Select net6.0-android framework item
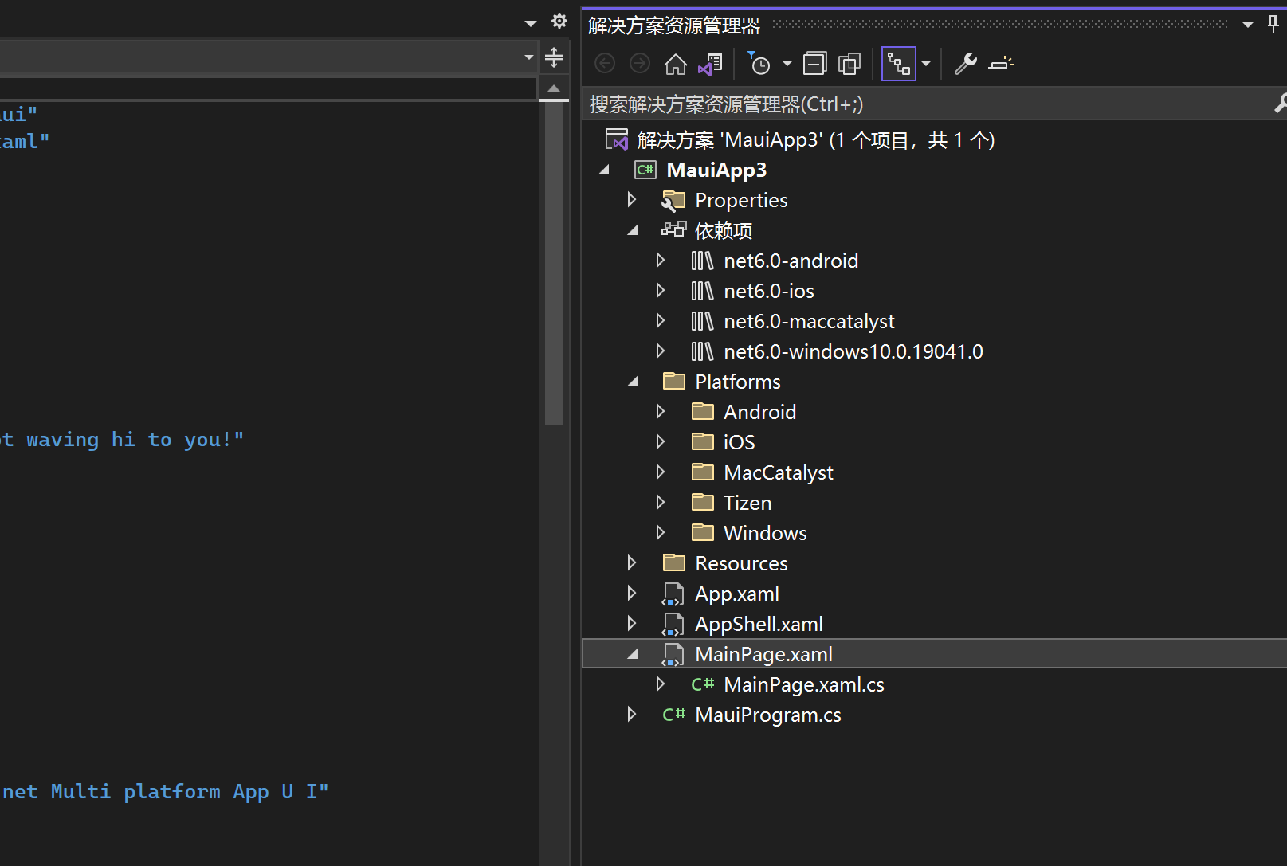Viewport: 1287px width, 866px height. click(x=791, y=261)
